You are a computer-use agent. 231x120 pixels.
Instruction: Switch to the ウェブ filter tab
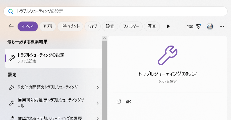pos(92,26)
